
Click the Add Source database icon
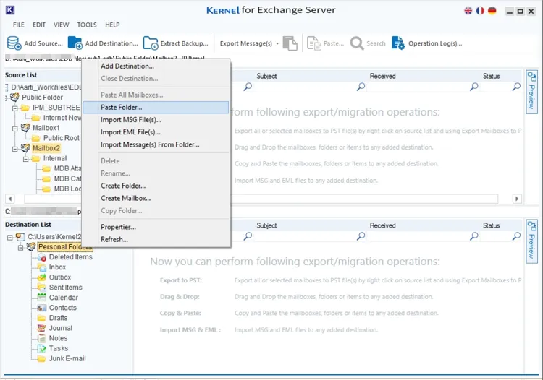[x=14, y=43]
